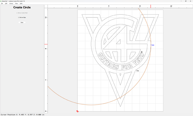This screenshot has height=116, width=193.
Task: Minimize the Carbide Create window
Action: pyautogui.click(x=181, y=1)
